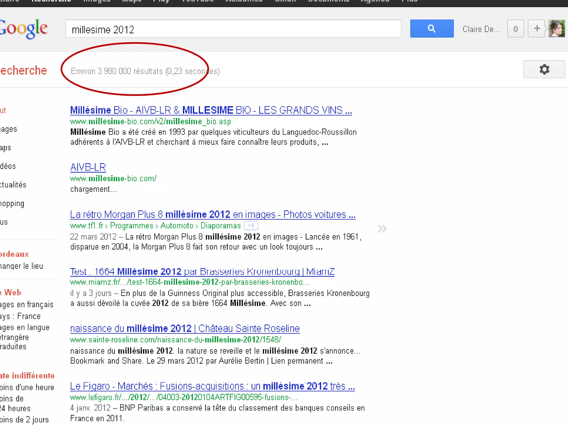Click the il y a 3 jours snippet text
568x427 pixels.
(91, 293)
